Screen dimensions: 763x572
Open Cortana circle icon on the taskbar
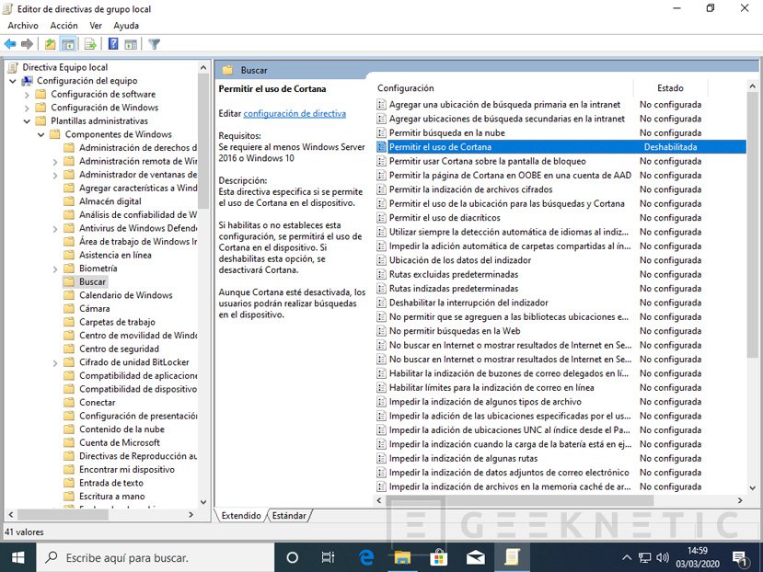(293, 556)
